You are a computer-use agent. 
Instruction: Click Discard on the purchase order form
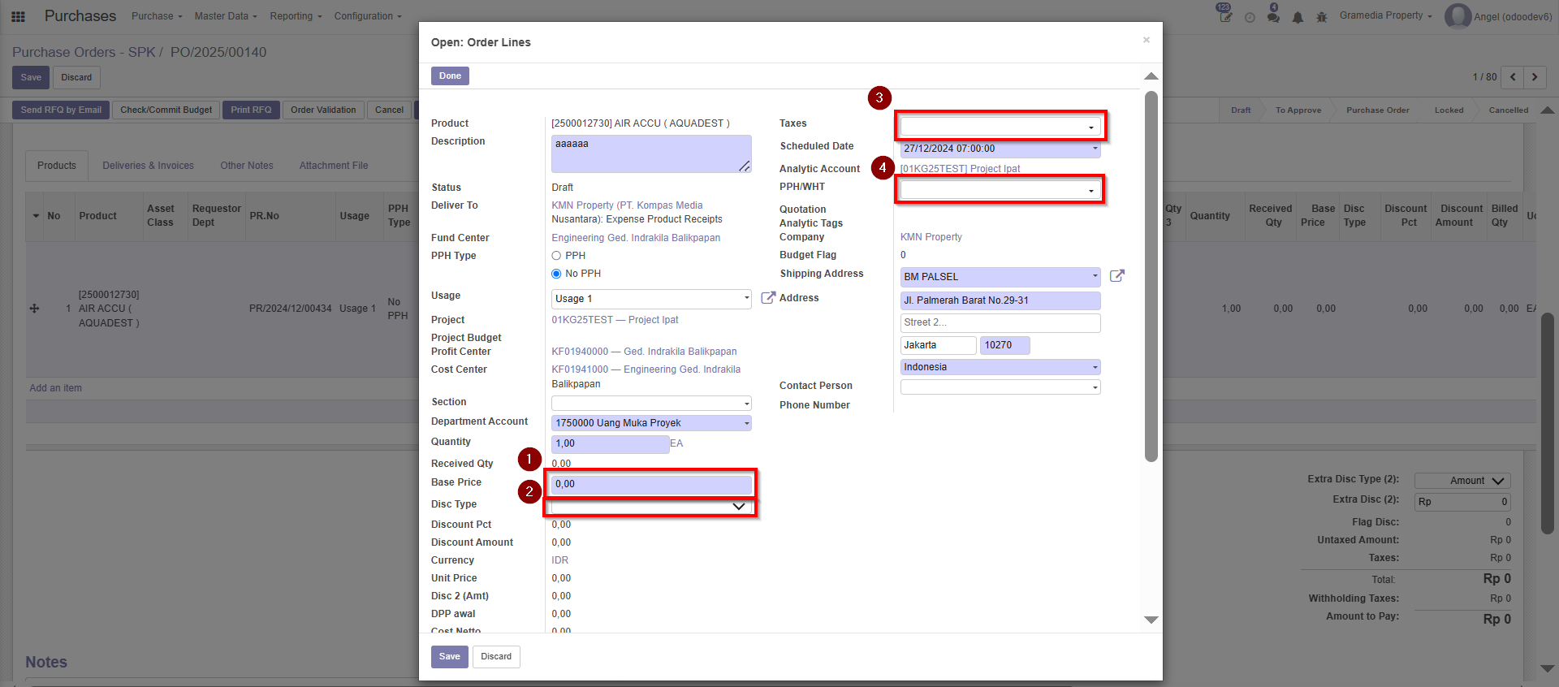pos(76,77)
